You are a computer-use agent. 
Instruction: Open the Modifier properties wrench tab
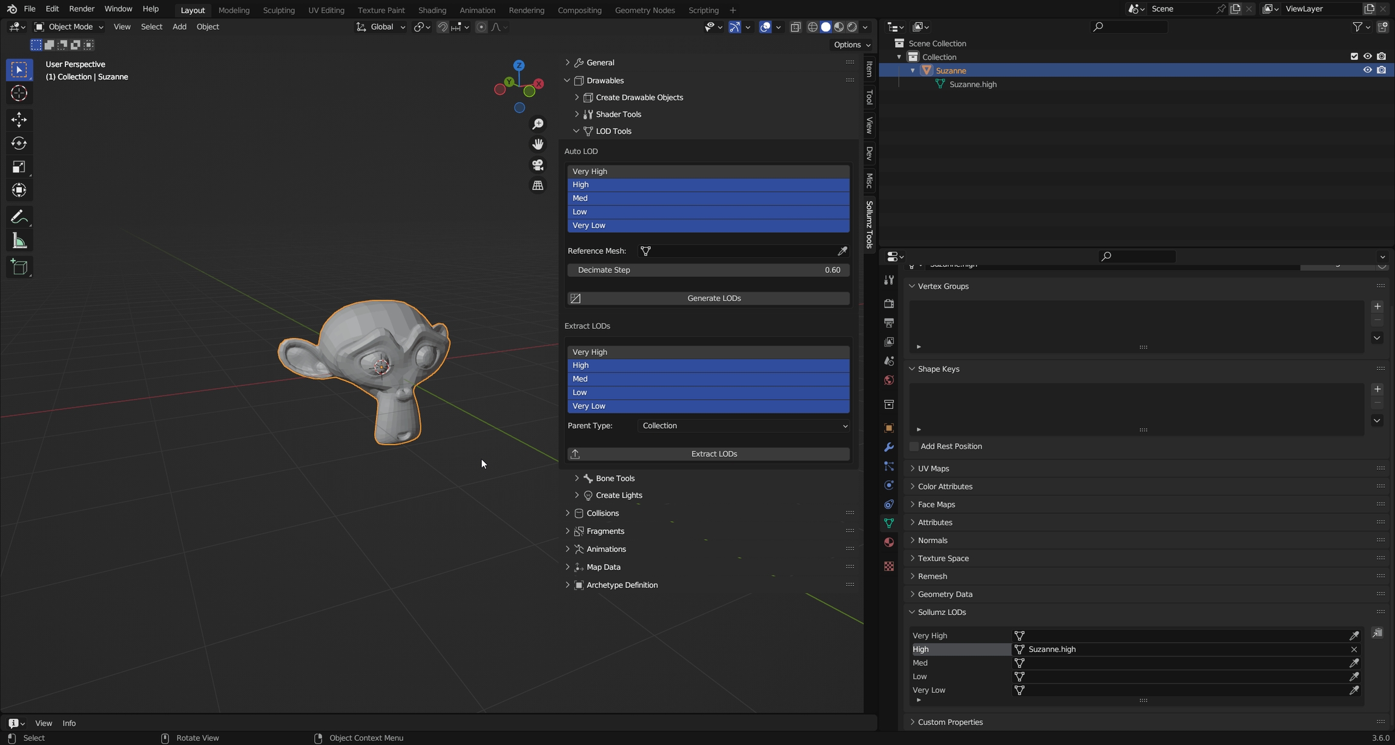click(888, 447)
